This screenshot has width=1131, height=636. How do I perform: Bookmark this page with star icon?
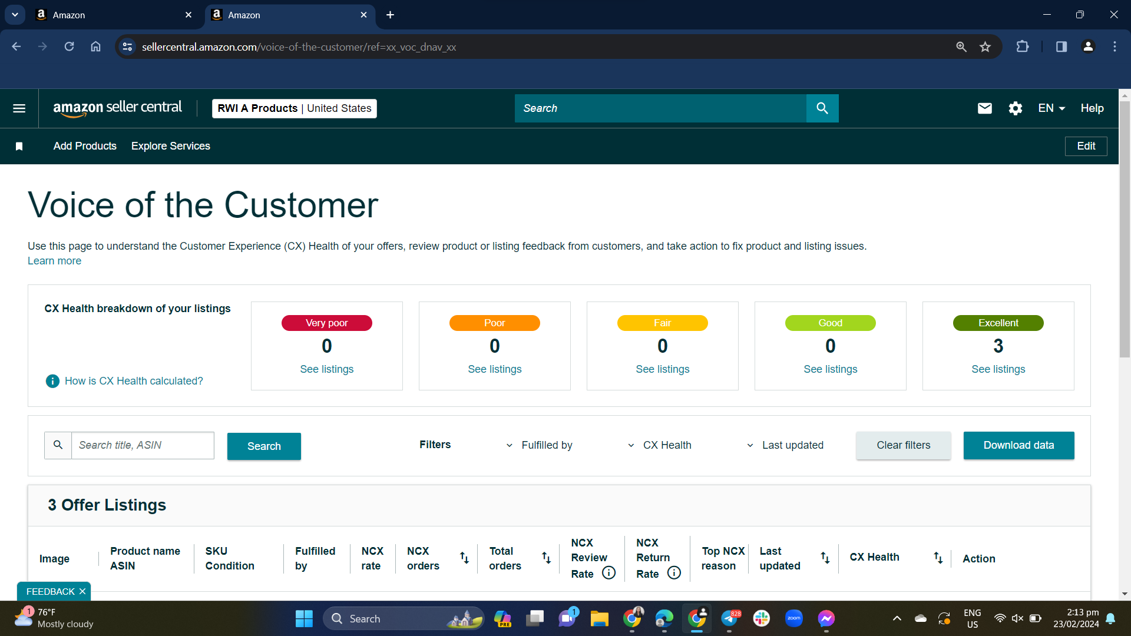point(986,47)
